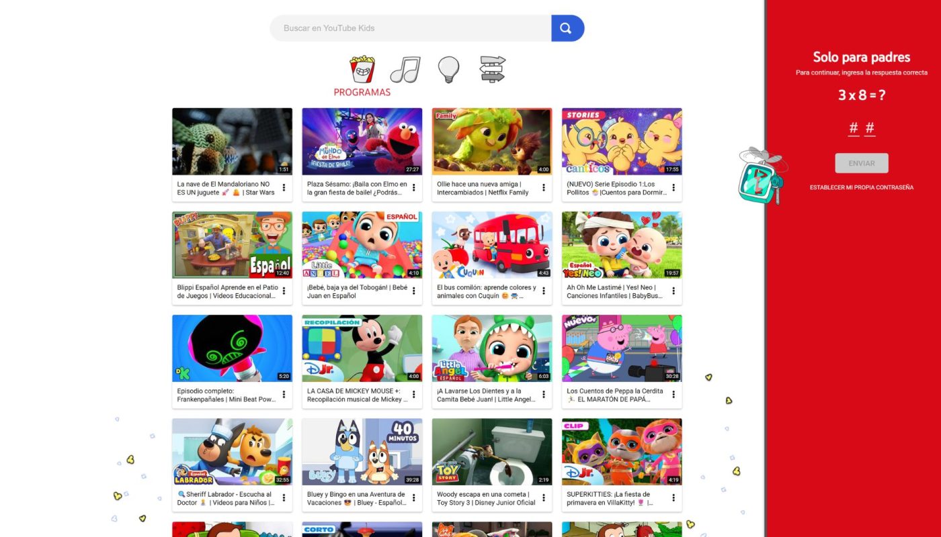Play Cuquín red bus thumbnail
This screenshot has height=537, width=941.
pos(492,245)
